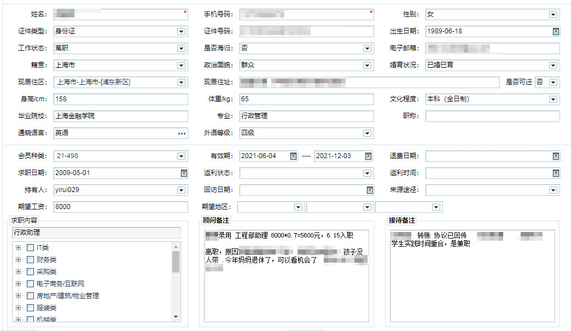This screenshot has height=331, width=571.
Task: Expand the 采购类 tree node
Action: (x=18, y=272)
